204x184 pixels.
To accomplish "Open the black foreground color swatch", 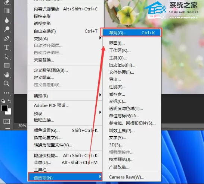I will [x=5, y=108].
